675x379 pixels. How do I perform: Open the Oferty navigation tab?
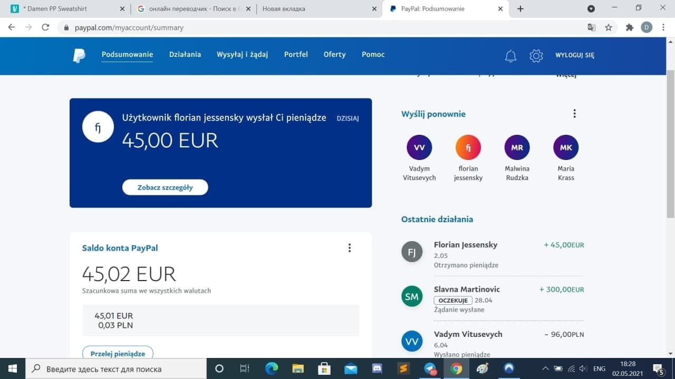335,55
